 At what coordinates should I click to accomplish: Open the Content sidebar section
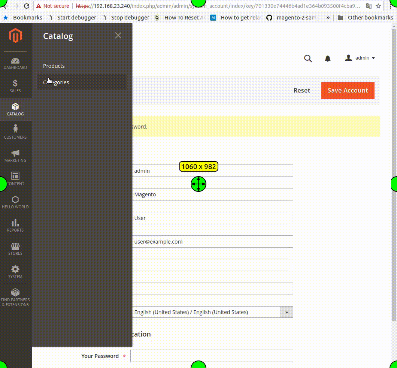15,178
